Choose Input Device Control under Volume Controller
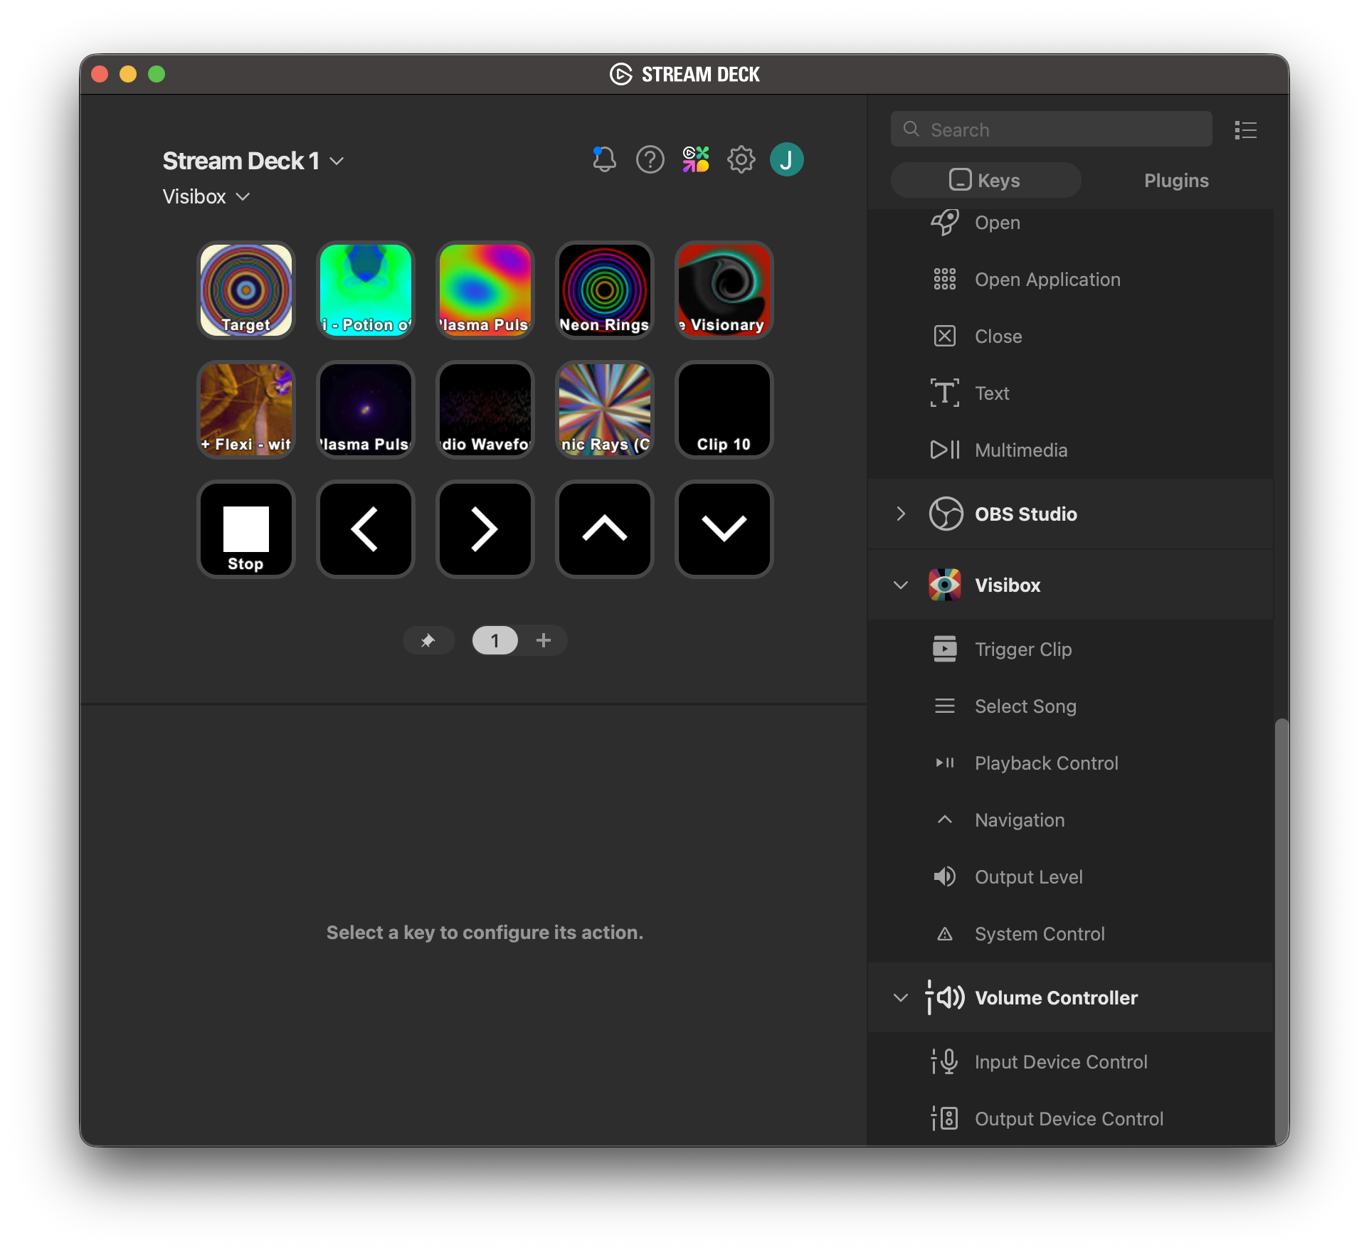This screenshot has width=1369, height=1252. (1061, 1061)
